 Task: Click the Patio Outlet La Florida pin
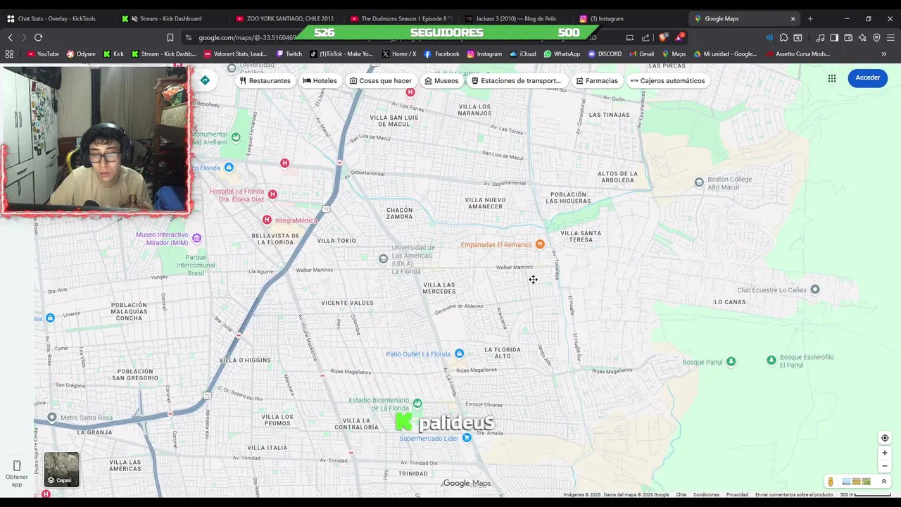click(x=459, y=353)
